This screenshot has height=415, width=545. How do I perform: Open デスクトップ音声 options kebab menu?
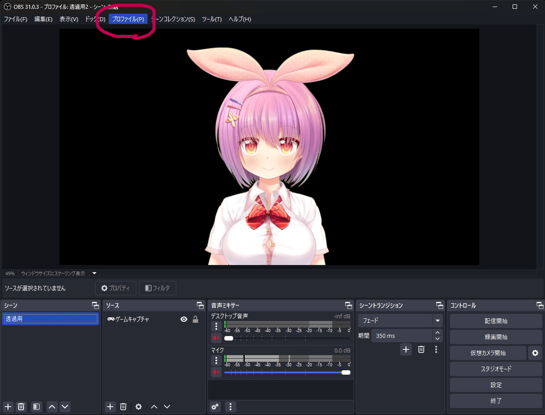coord(216,326)
